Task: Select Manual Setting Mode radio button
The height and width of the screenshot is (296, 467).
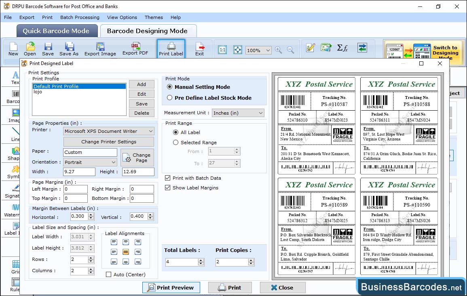Action: point(169,87)
